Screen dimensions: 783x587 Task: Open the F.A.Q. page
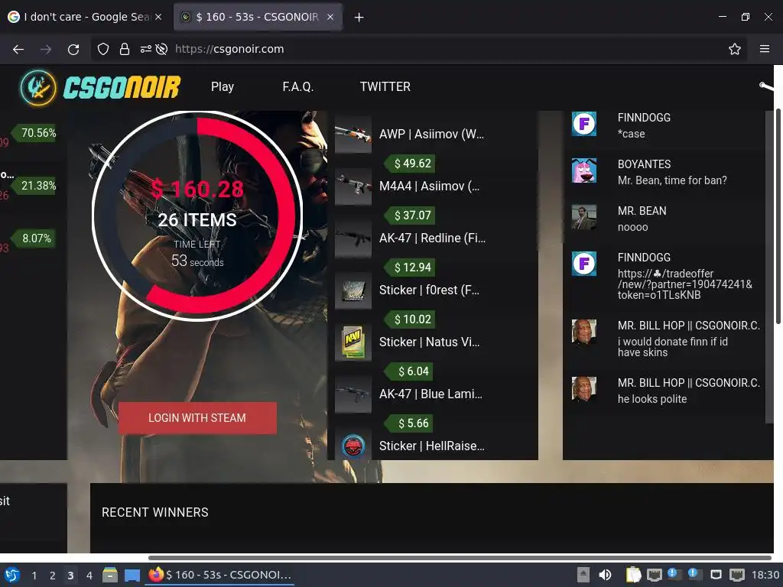298,87
